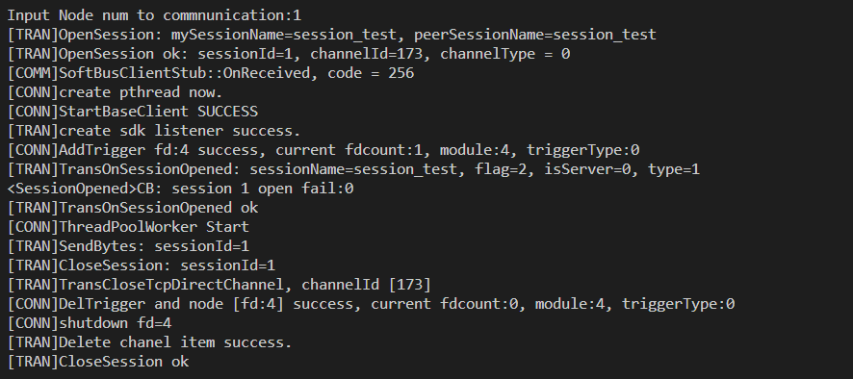Viewport: 853px width, 379px height.
Task: Click 'Delete chanel item success.' line
Action: click(149, 342)
